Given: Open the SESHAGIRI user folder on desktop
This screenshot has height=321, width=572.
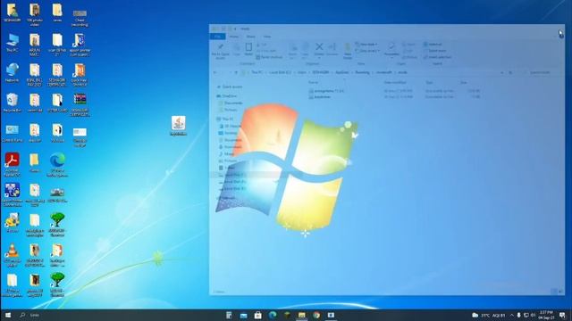Looking at the screenshot, I should tap(12, 13).
